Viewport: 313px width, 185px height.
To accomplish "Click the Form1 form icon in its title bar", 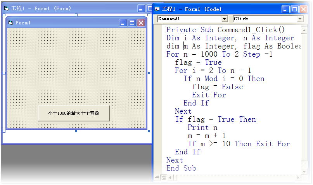I will 10,23.
